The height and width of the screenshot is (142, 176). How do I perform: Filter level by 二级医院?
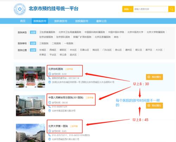[x=56, y=43]
